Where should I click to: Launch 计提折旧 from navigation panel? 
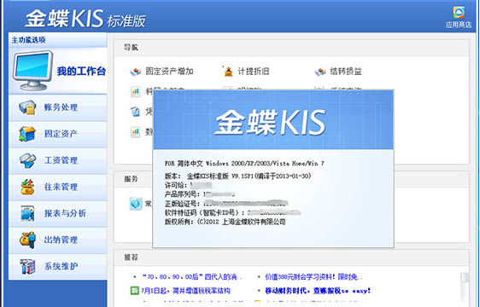point(247,72)
